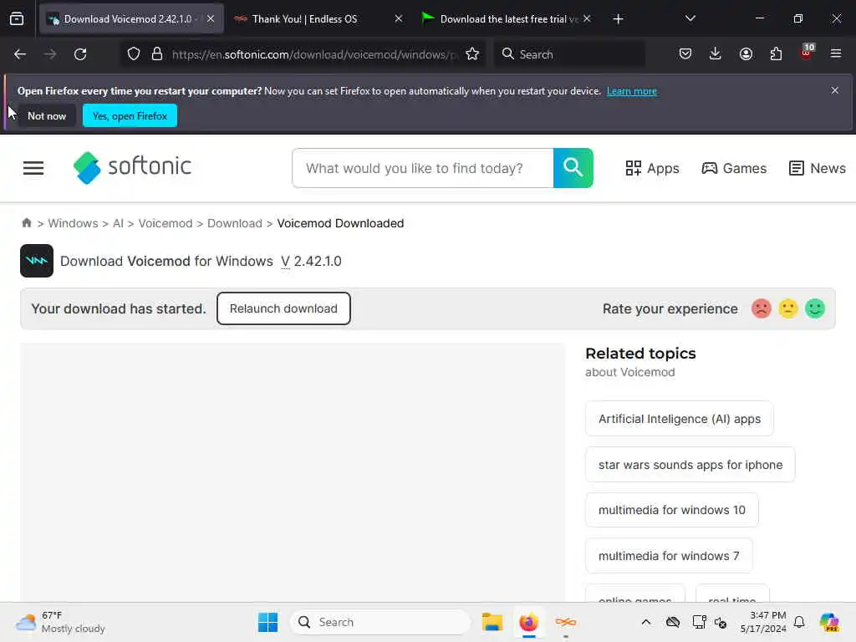The width and height of the screenshot is (856, 642).
Task: Open Artificial Inteligence (AI) apps topic
Action: click(x=679, y=419)
